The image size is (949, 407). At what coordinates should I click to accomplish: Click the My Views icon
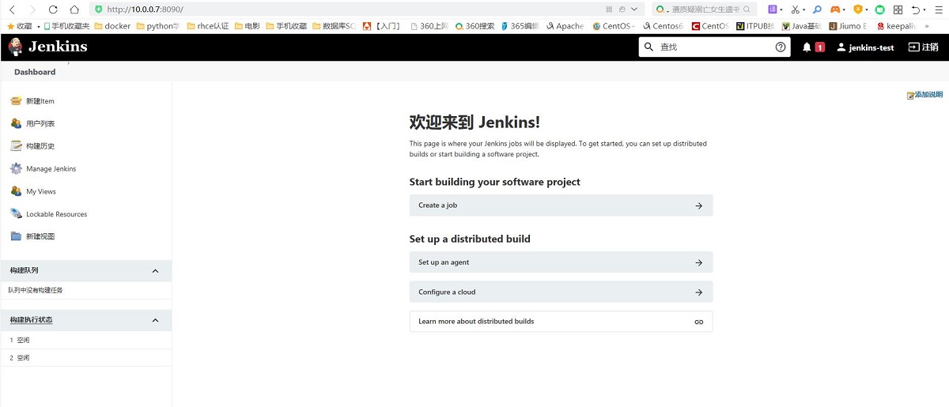tap(16, 191)
